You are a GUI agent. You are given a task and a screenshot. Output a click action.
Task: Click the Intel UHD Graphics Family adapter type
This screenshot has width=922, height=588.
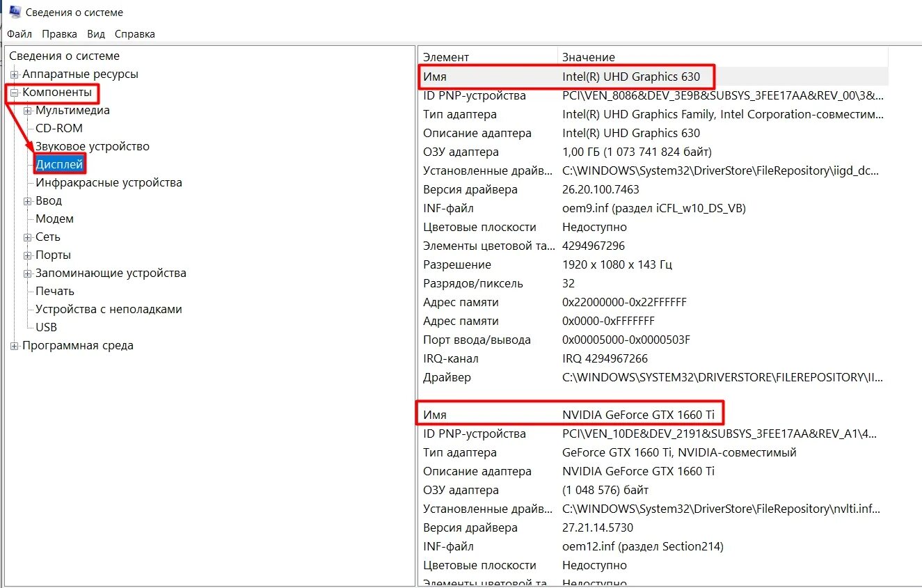point(723,114)
